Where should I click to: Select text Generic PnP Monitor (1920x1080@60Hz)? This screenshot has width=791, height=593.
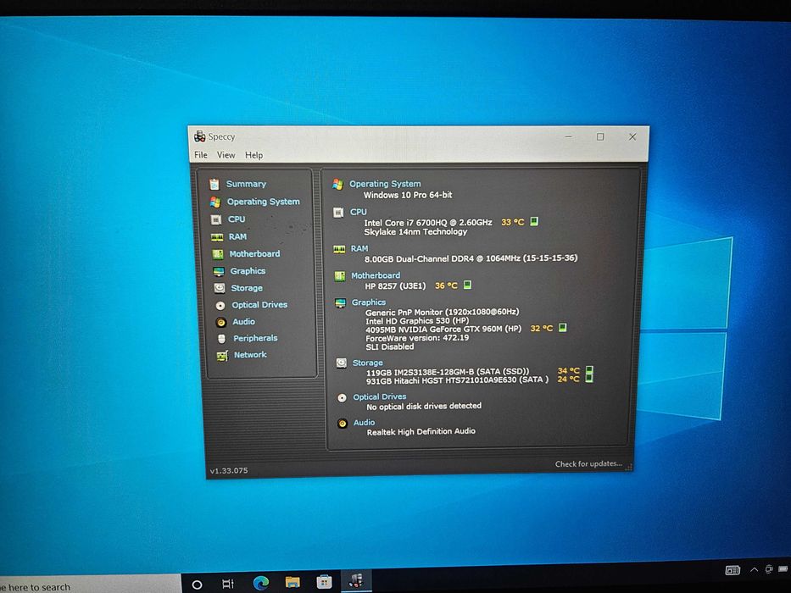pos(442,312)
